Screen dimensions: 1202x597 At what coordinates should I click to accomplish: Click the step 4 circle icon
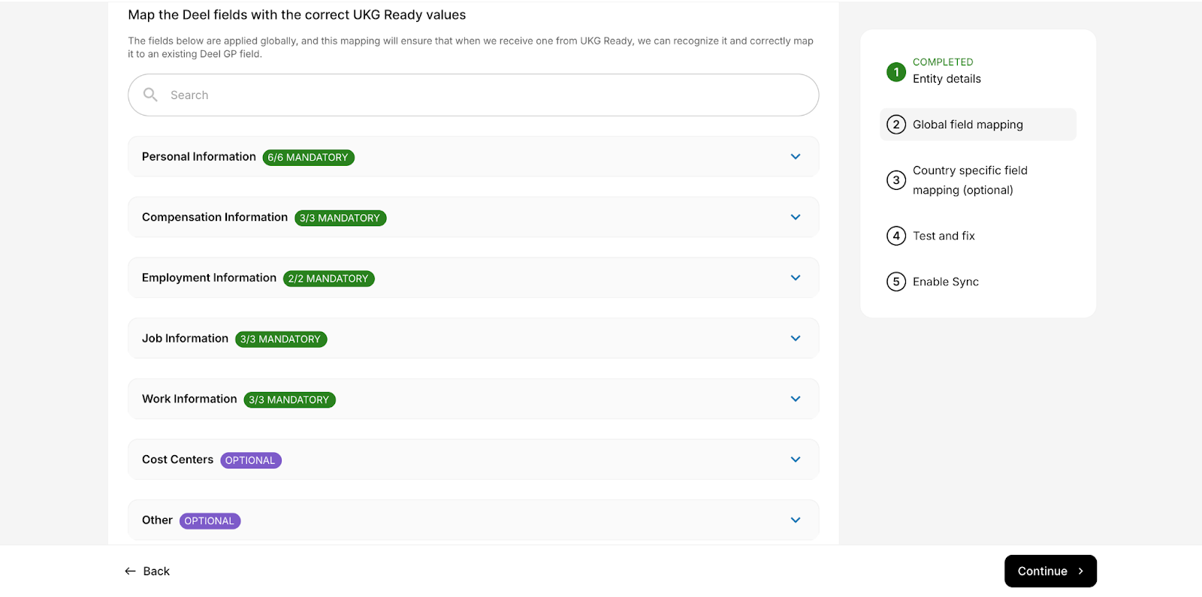point(896,236)
